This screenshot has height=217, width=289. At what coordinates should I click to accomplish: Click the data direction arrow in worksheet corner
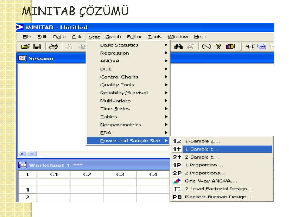pyautogui.click(x=27, y=175)
